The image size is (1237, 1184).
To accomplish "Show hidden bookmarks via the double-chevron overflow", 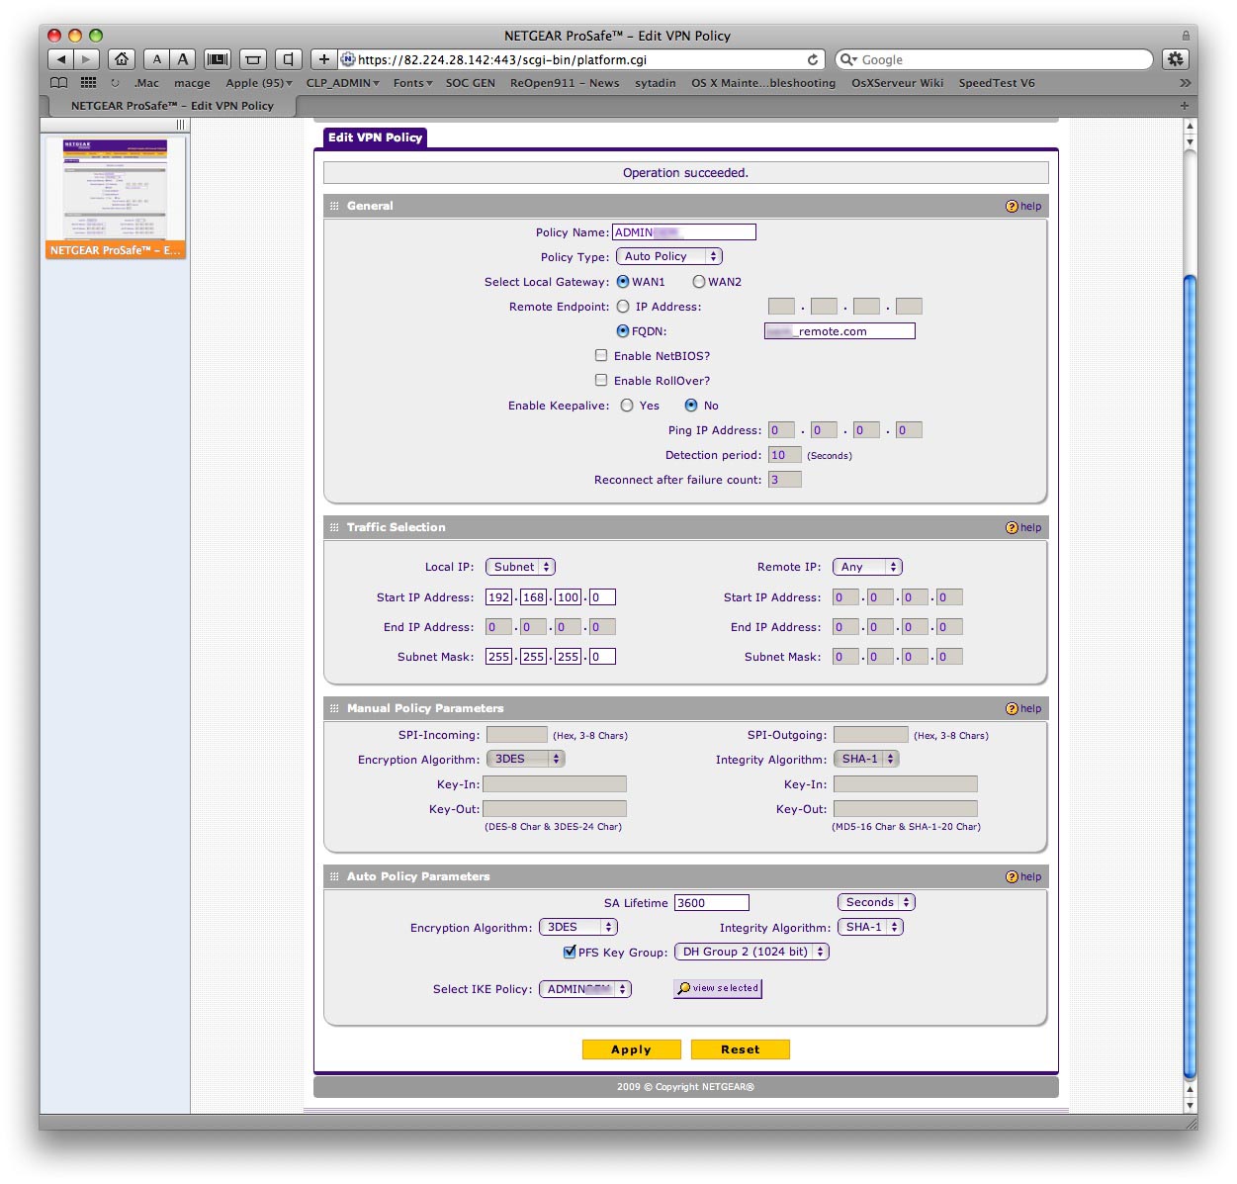I will [x=1185, y=83].
